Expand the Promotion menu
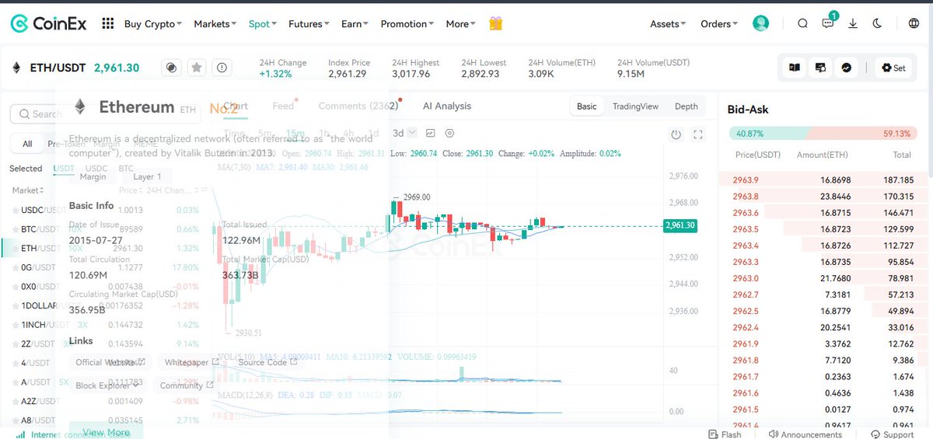The height and width of the screenshot is (439, 933). coord(407,24)
